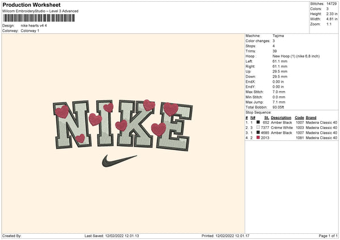340x240 pixels.
Task: Click the barcode under the software name
Action: [x=39, y=18]
